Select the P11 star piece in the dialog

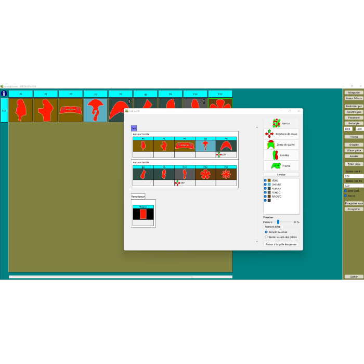[x=226, y=174]
